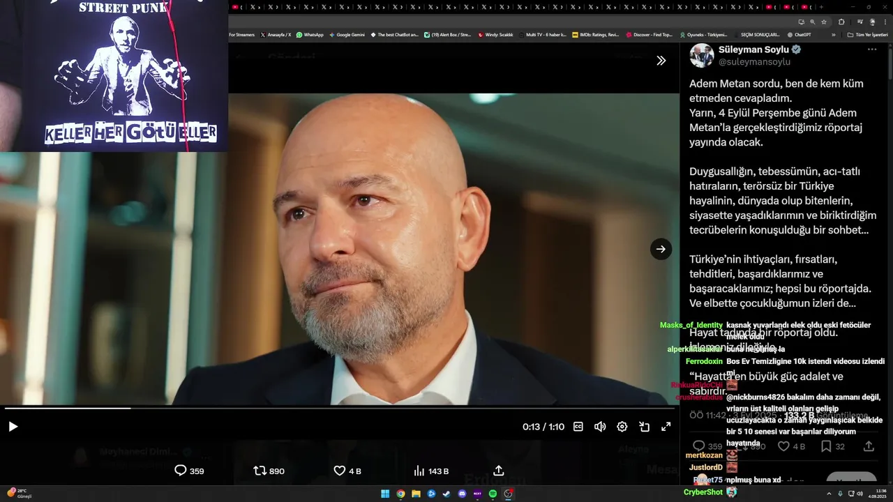893x502 pixels.
Task: Open OBS Studio from the taskbar
Action: 509,494
